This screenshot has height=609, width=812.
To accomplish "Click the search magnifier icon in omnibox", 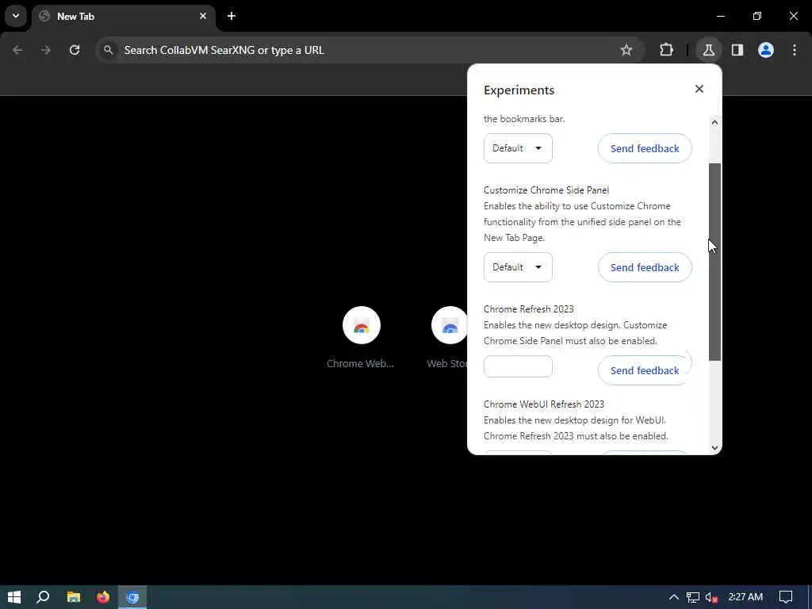I will pyautogui.click(x=108, y=50).
